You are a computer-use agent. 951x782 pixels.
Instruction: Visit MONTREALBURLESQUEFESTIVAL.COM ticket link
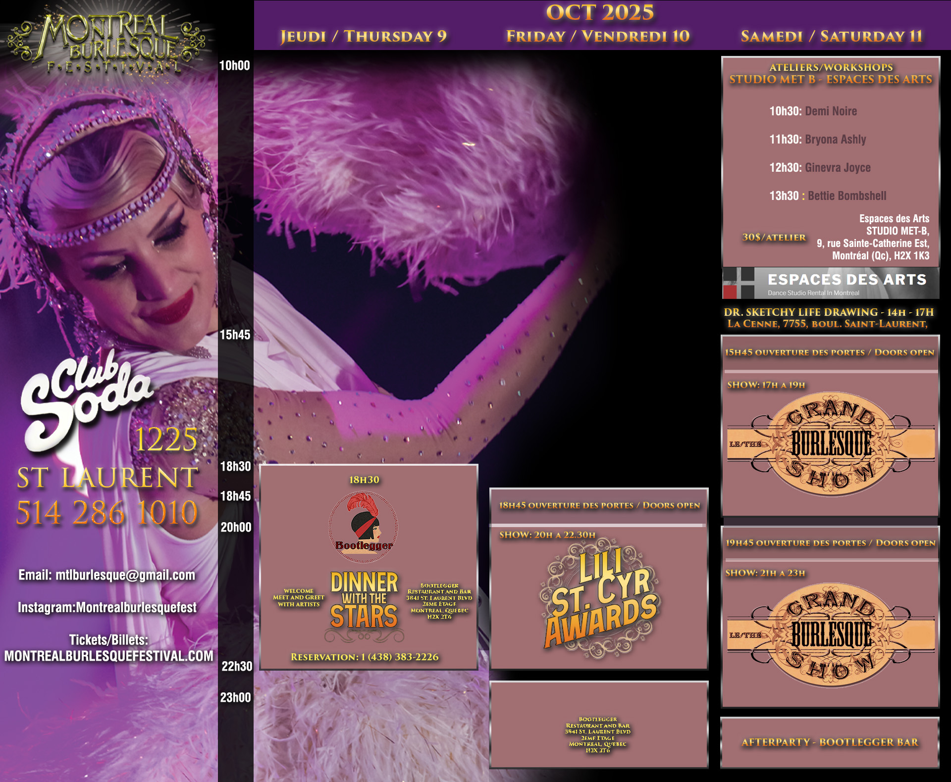(x=109, y=656)
